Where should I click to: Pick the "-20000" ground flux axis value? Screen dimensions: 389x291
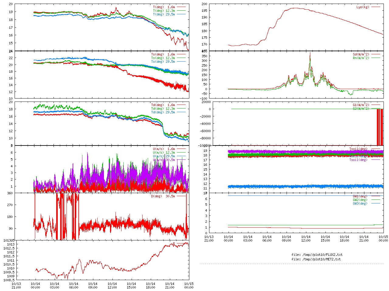coord(205,116)
